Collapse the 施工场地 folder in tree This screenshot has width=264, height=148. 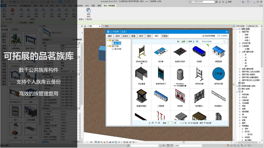pyautogui.click(x=108, y=40)
